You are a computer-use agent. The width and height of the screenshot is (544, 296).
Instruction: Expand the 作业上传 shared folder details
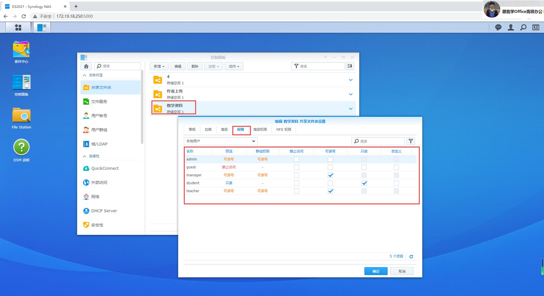[x=350, y=94]
